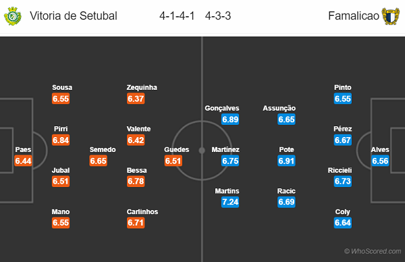405x262 pixels.
Task: Open the WhoScored.com watermark link
Action: [x=373, y=251]
